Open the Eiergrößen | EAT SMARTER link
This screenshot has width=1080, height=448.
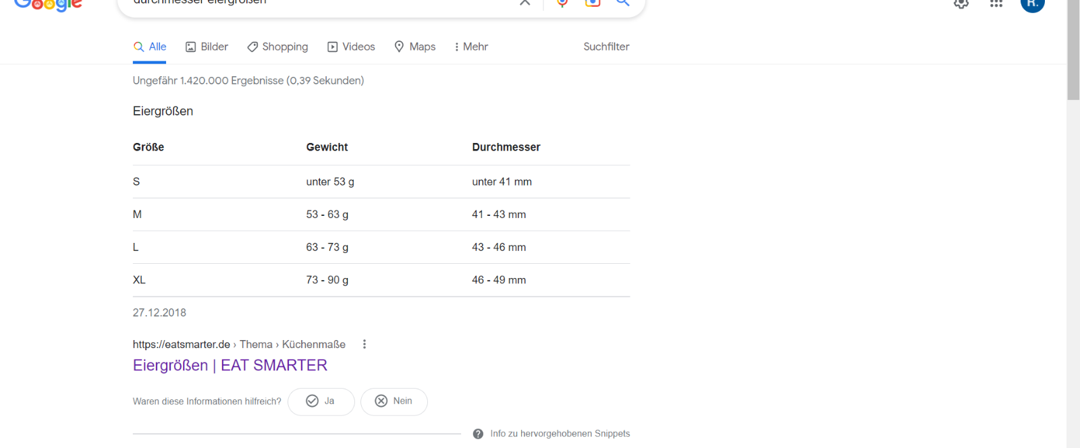pyautogui.click(x=230, y=366)
